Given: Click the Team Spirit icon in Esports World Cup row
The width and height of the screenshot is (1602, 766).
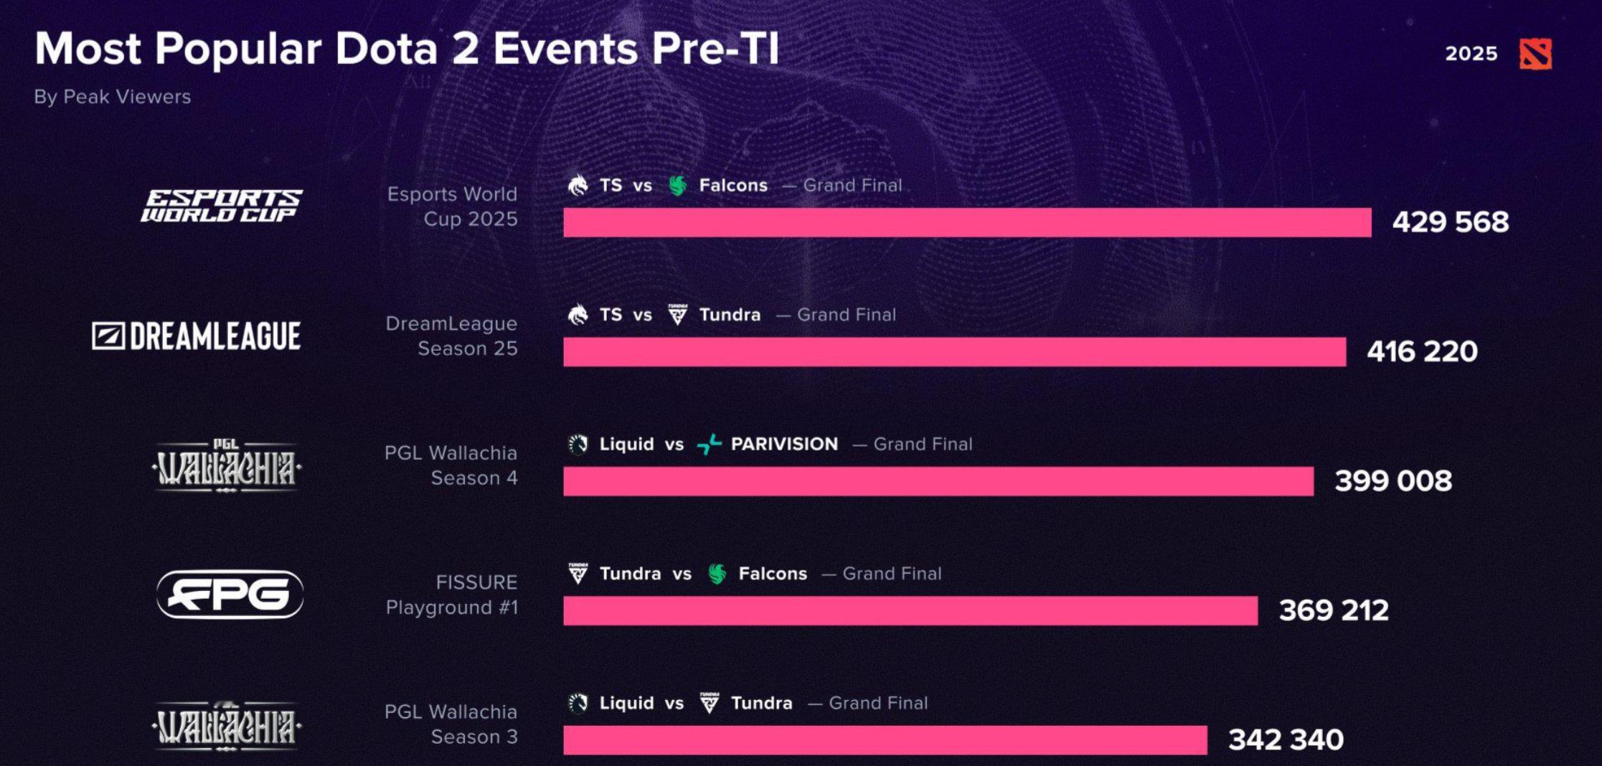Looking at the screenshot, I should 578,185.
